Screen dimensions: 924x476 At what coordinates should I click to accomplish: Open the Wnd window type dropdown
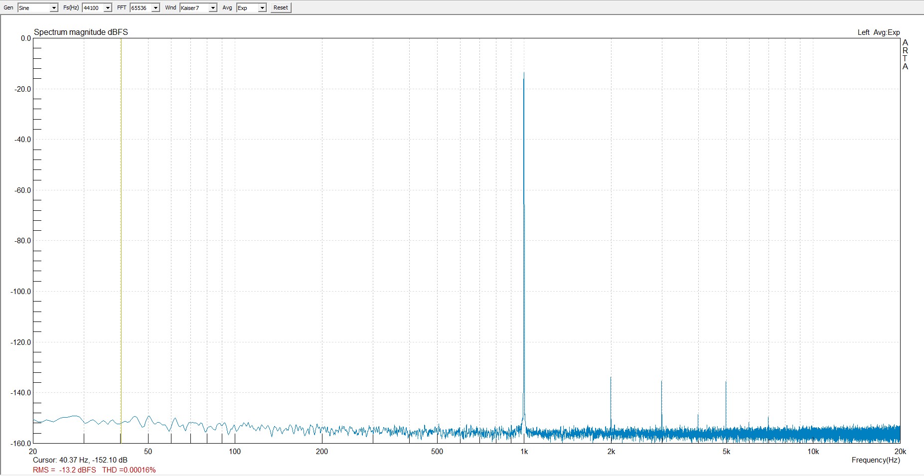click(x=198, y=8)
